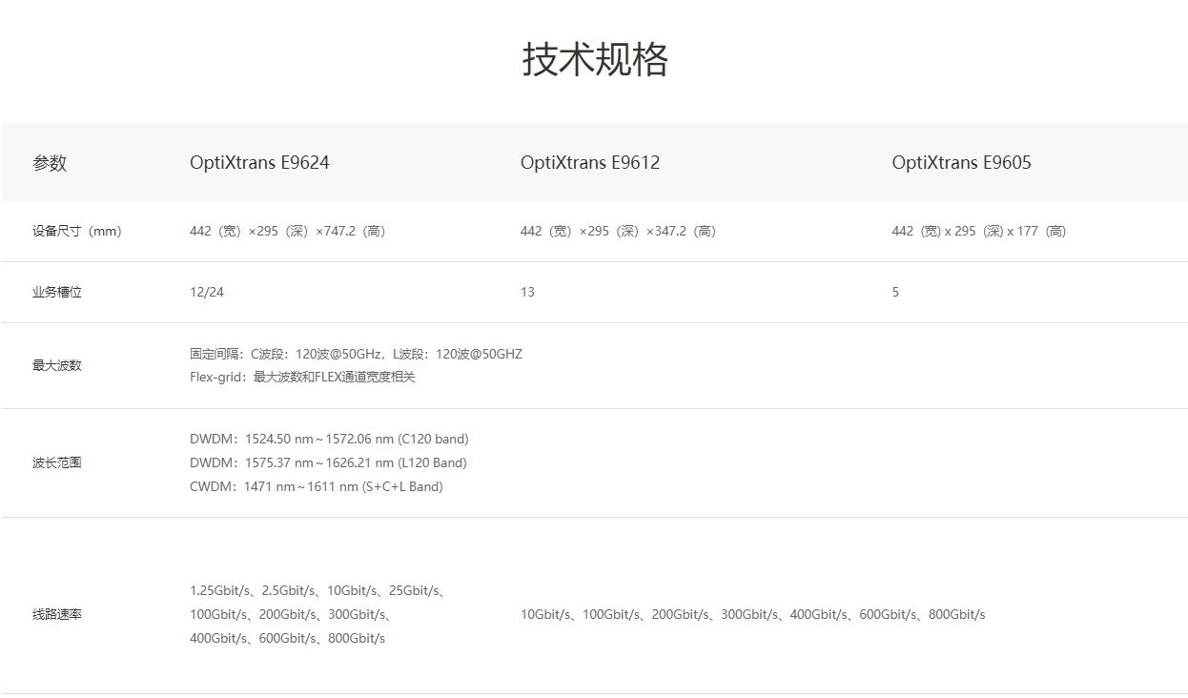1188x698 pixels.
Task: Click the OptiXtrans E9605 column header
Action: pos(962,162)
